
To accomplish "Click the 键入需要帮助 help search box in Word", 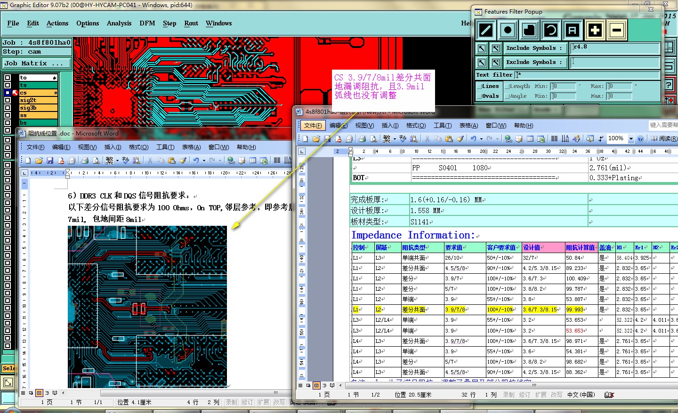I will pyautogui.click(x=663, y=125).
